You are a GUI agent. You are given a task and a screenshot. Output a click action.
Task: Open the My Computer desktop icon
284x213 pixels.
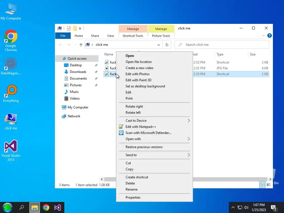(11, 11)
